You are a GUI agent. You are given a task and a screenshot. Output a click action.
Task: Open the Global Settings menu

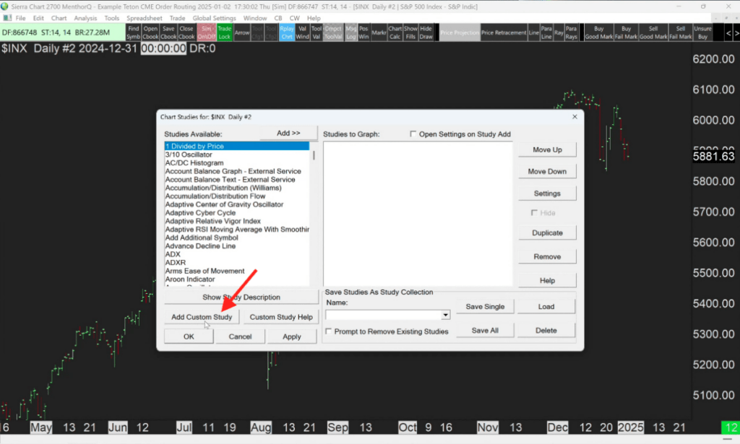(214, 17)
